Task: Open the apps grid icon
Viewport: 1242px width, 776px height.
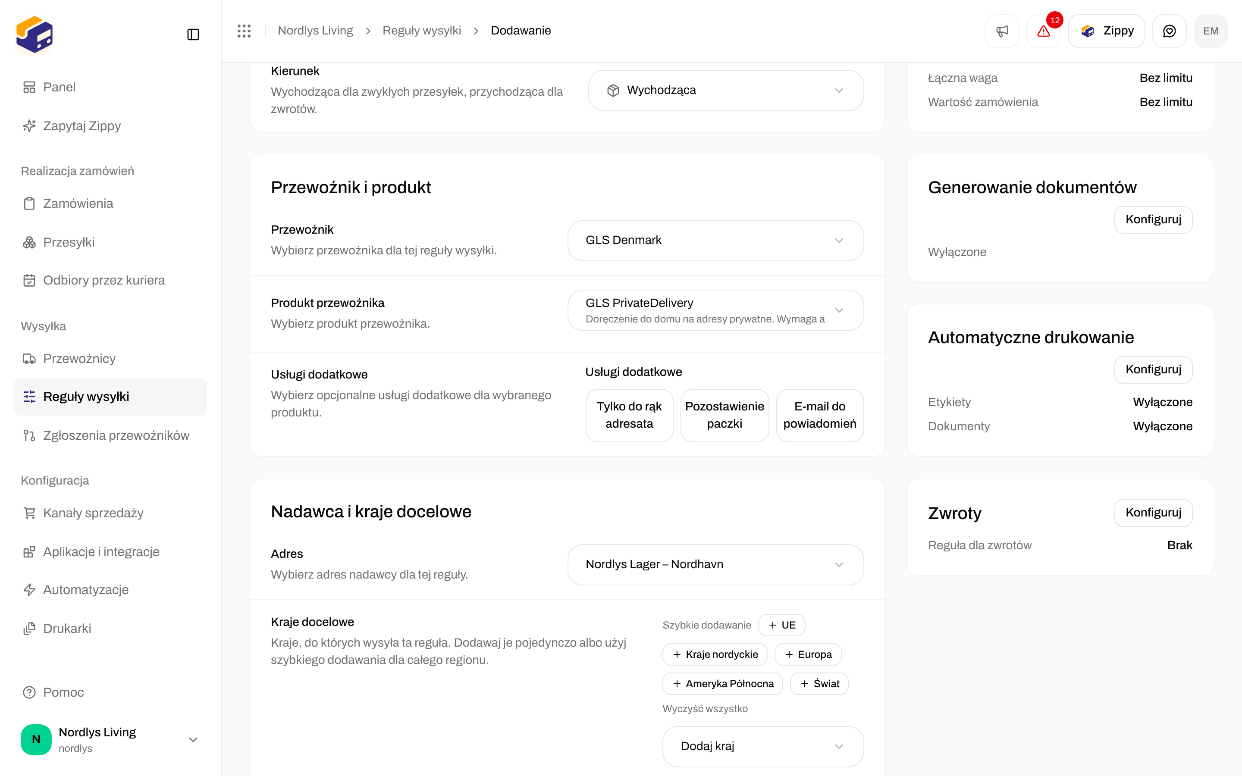Action: coord(244,31)
